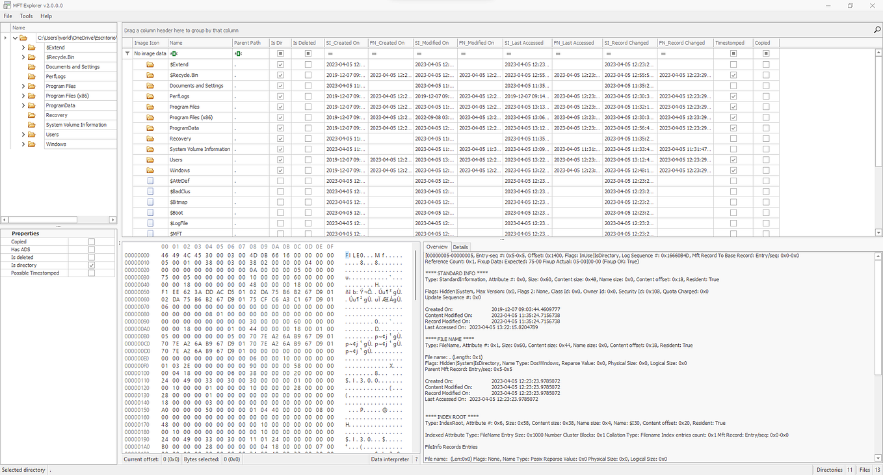The image size is (883, 475).
Task: Click the Windows folder icon in grid
Action: tap(150, 170)
